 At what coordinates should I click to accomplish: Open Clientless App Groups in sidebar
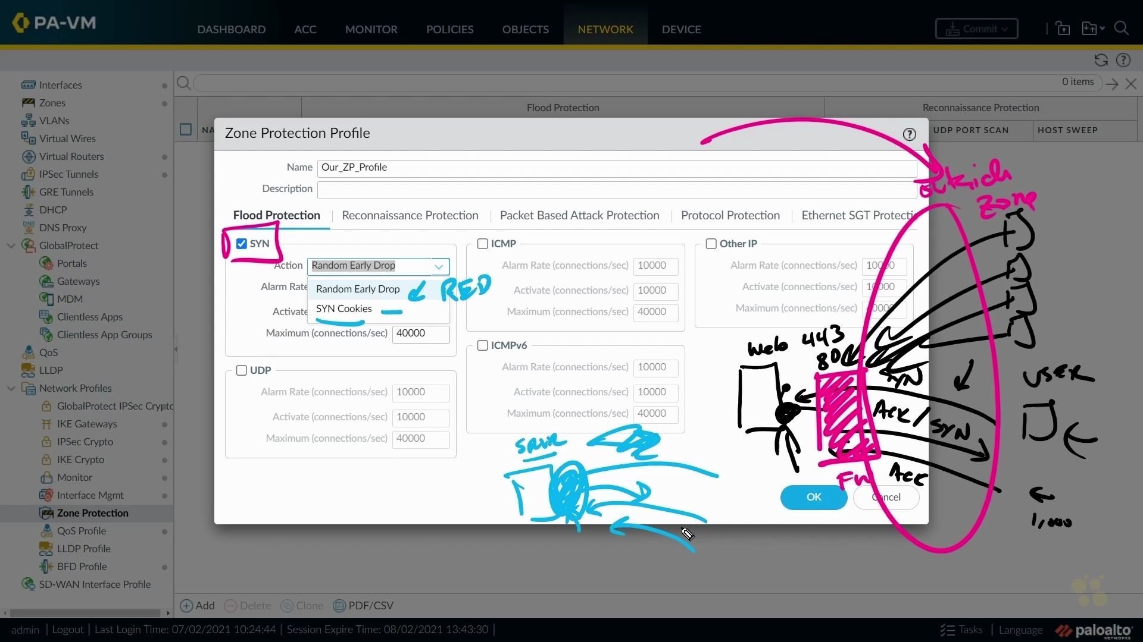click(105, 335)
